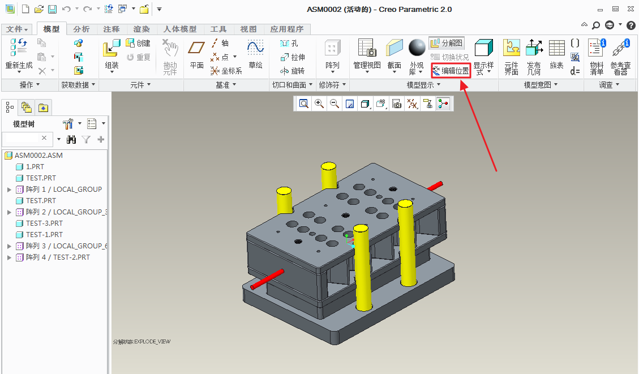The height and width of the screenshot is (374, 639).
Task: Toggle spin center display in view toolbar
Action: 443,104
